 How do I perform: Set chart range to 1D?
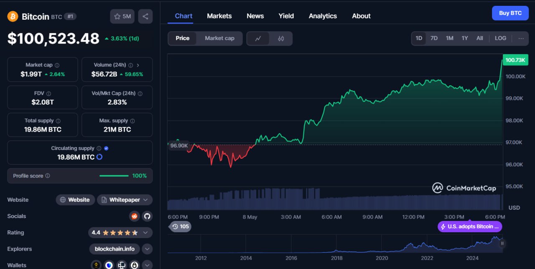[x=419, y=38]
